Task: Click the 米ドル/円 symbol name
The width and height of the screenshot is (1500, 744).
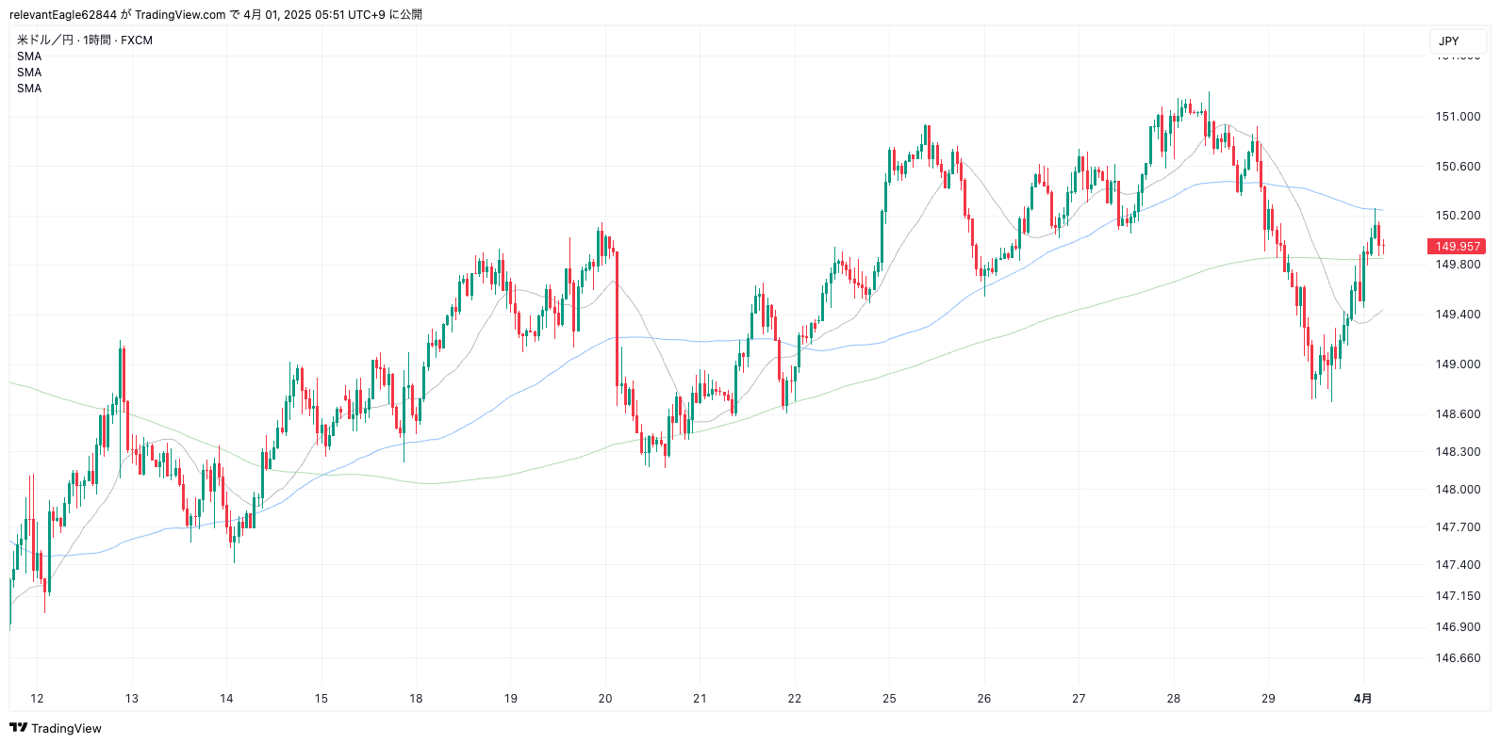Action: click(44, 40)
